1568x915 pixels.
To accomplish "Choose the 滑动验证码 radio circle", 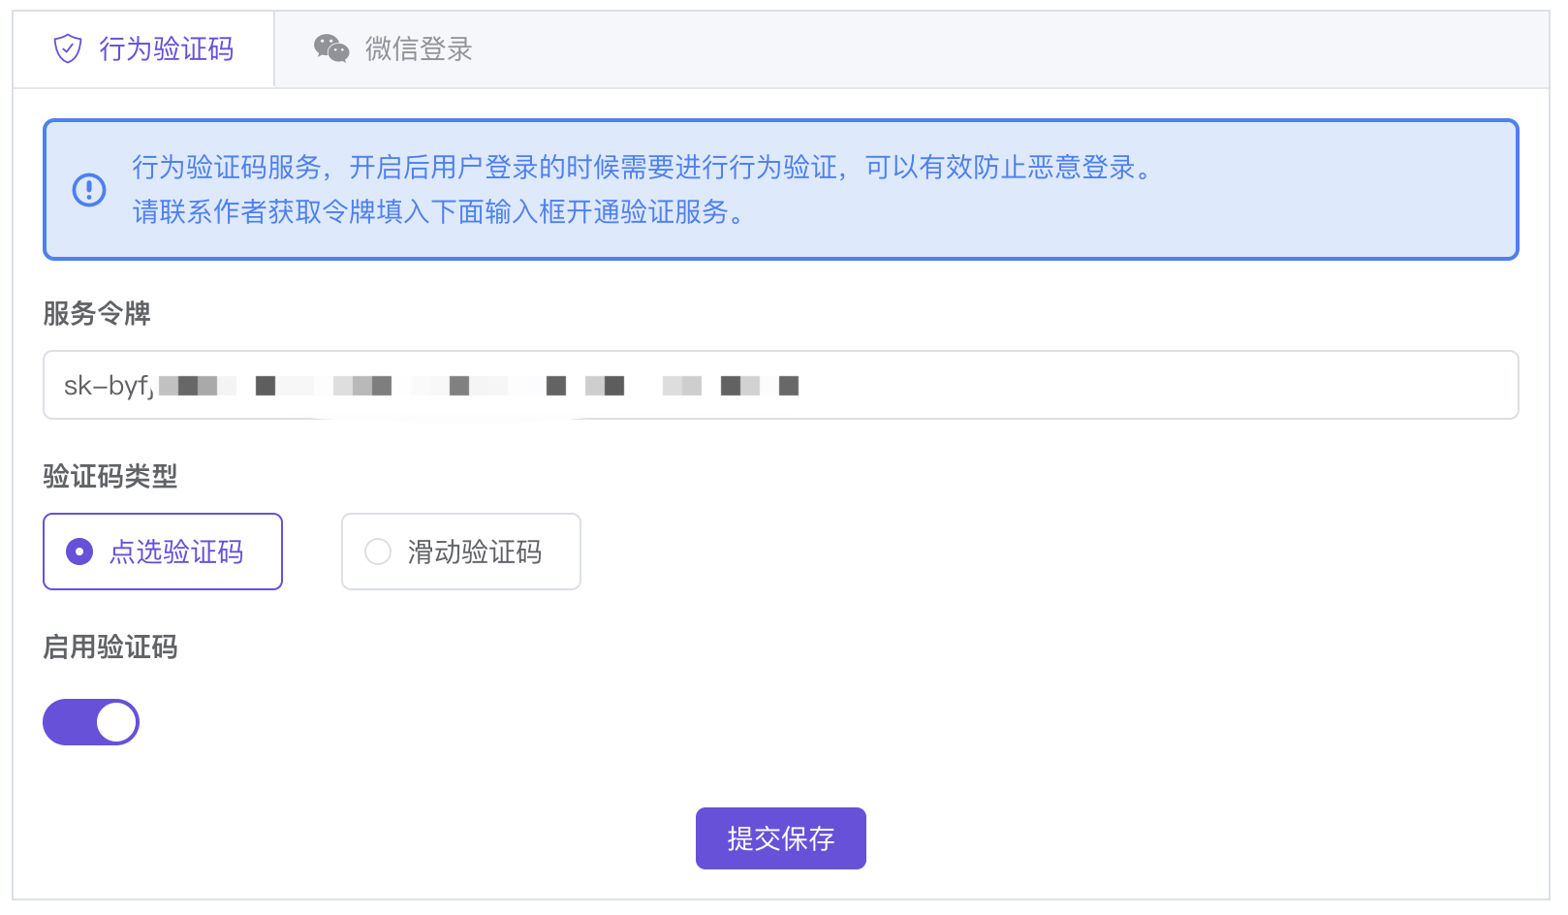I will tap(378, 552).
